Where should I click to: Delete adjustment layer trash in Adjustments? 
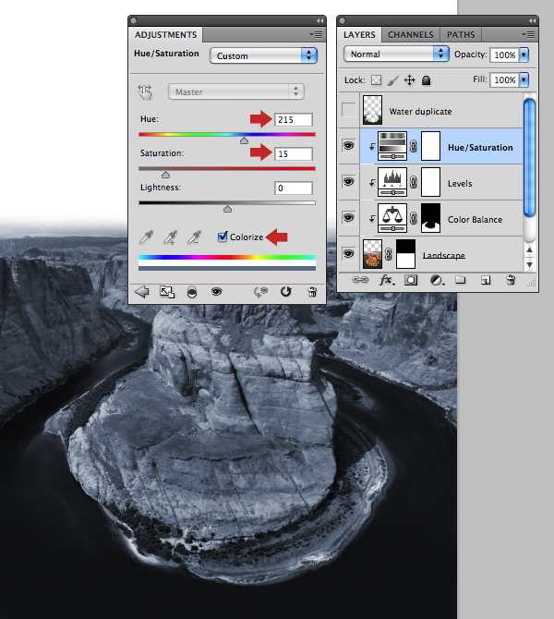[312, 292]
